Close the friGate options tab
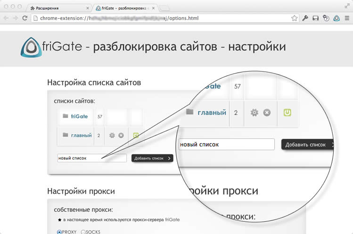Viewport: 353px width, 234px height. coord(153,8)
